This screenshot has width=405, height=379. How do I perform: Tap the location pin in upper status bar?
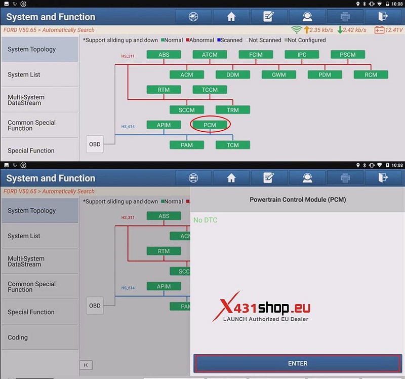358,4
